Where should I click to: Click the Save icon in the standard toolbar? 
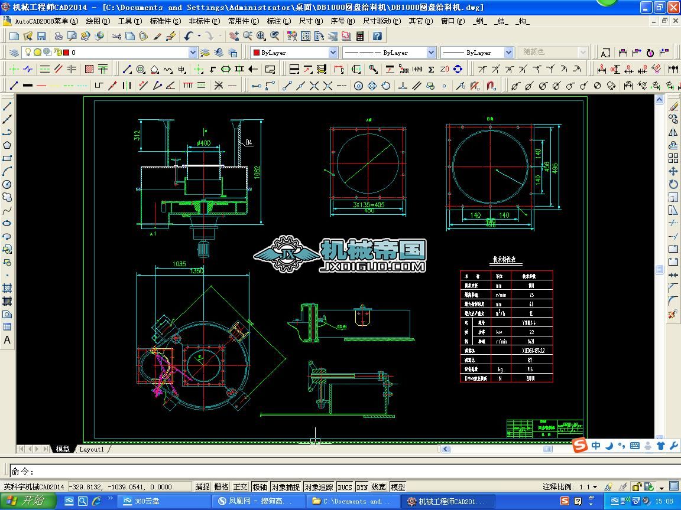pos(41,36)
